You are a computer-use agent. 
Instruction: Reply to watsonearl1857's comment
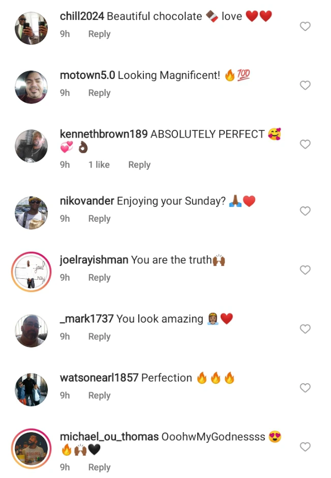click(99, 396)
